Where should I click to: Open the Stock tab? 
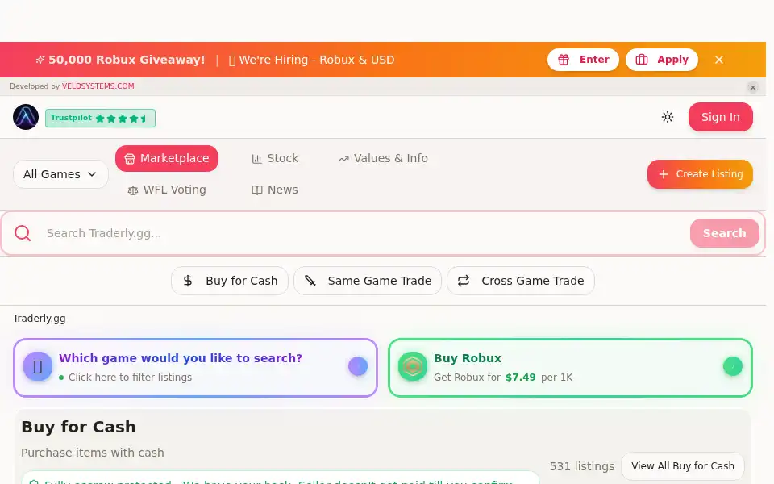pos(275,159)
